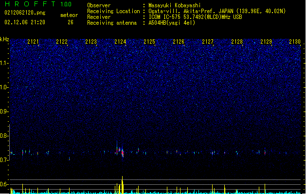Click location text Ogata-vill. Akita-Pref. JAPAN
The width and height of the screenshot is (306, 194).
[191, 11]
